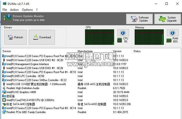Image resolution: width=182 pixels, height=119 pixels.
Task: Sort by the Device column header
Action: tap(7, 51)
